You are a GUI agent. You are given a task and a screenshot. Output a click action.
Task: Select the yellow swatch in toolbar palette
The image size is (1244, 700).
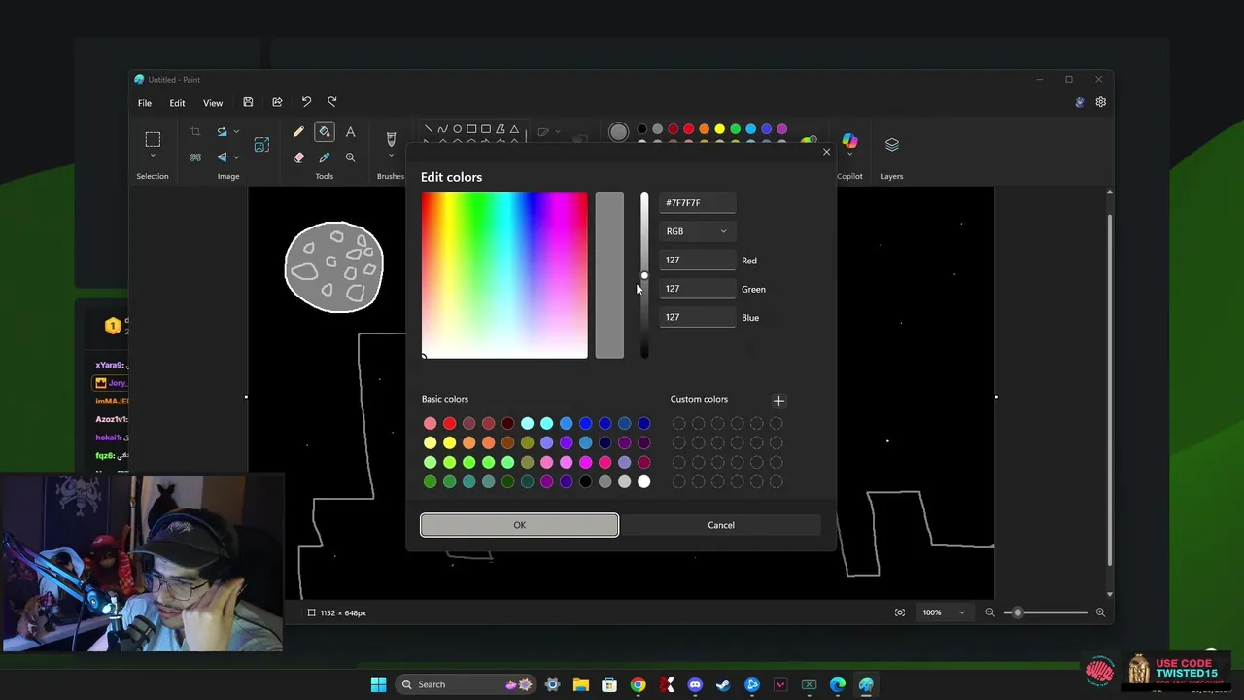[x=719, y=129]
